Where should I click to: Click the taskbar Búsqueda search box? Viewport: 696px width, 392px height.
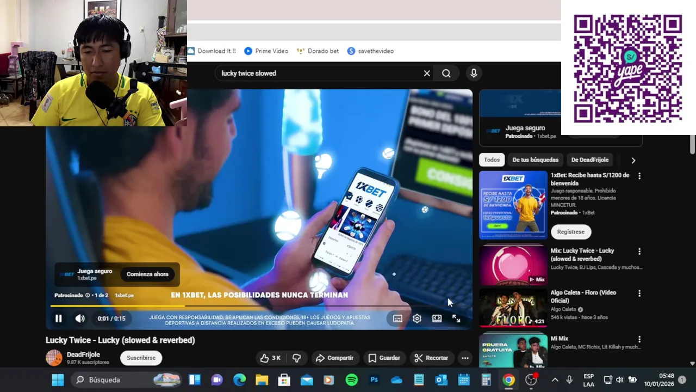pos(127,379)
